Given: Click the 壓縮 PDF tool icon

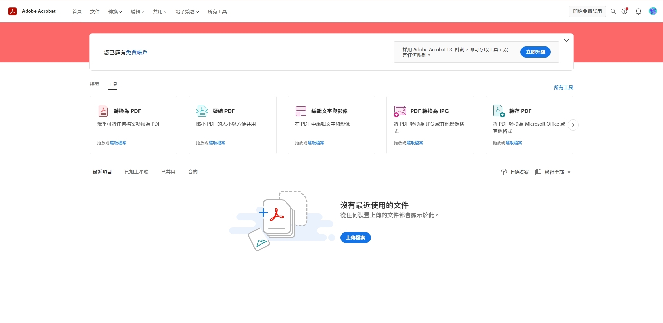Looking at the screenshot, I should (202, 111).
